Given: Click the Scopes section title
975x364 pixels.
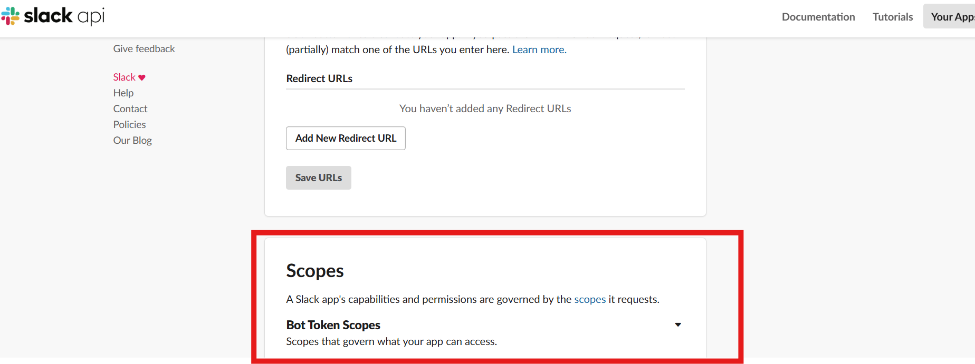Looking at the screenshot, I should pos(314,271).
